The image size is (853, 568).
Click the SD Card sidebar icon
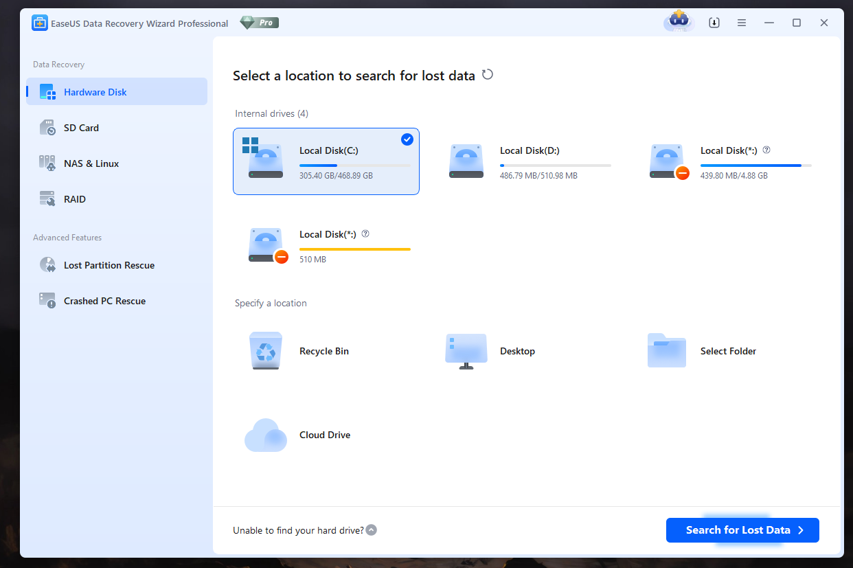click(47, 128)
